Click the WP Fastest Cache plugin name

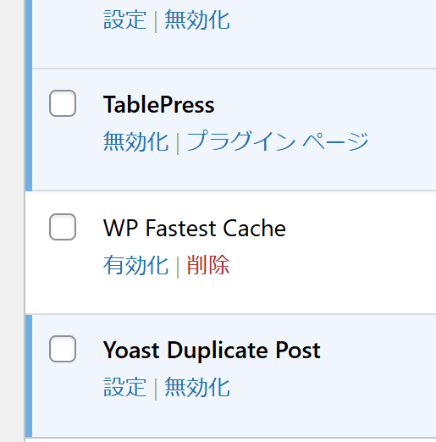pos(195,228)
